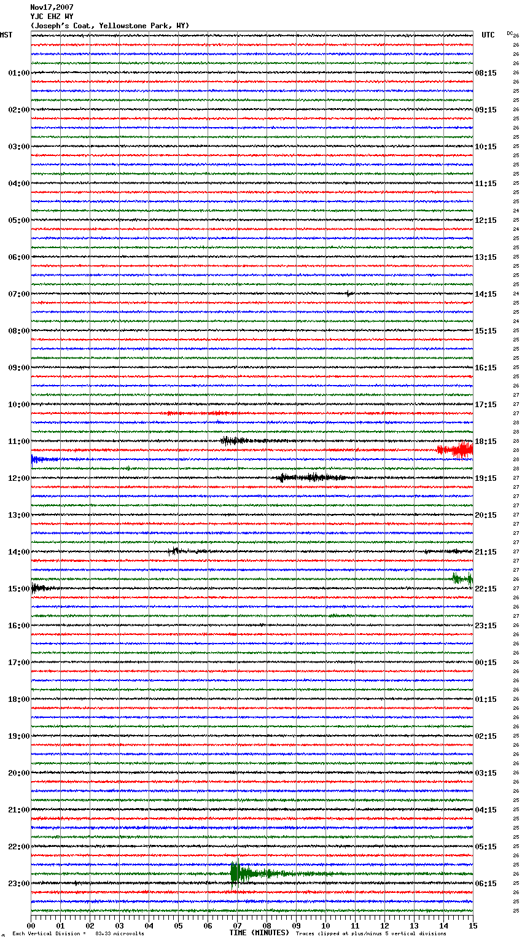Click the "18:00" MST time label
Viewport: 522px width, 942px height.
(x=18, y=699)
